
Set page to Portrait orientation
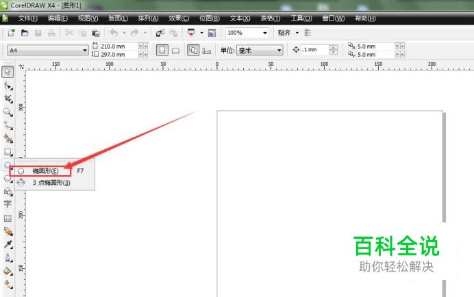coord(162,50)
